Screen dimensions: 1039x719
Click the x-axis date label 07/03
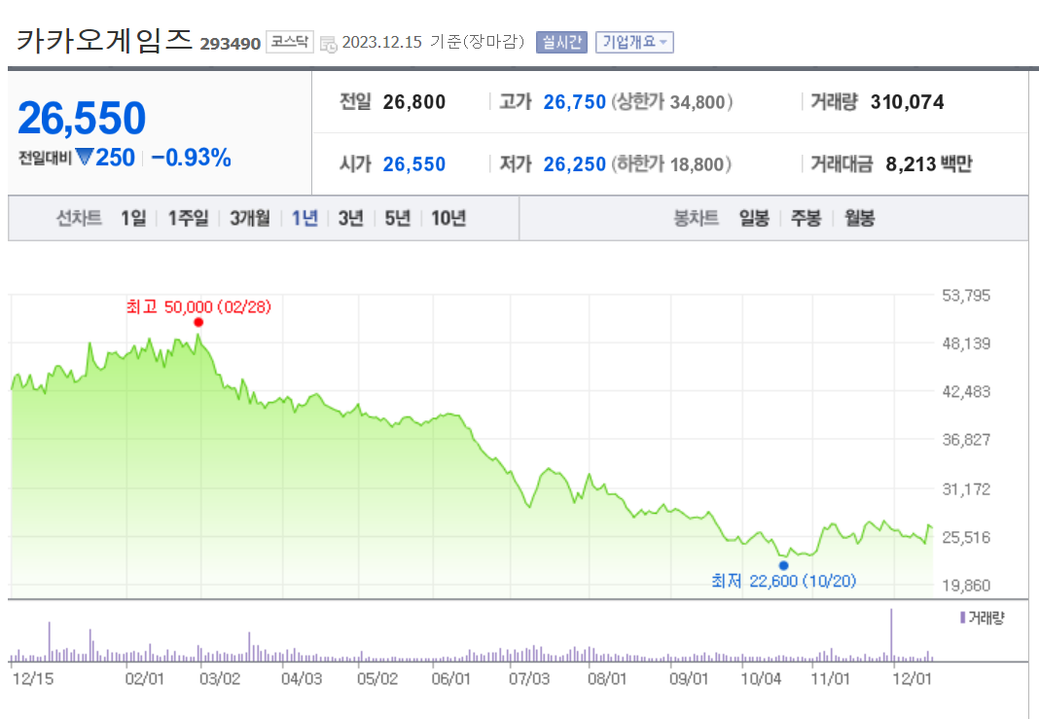529,679
